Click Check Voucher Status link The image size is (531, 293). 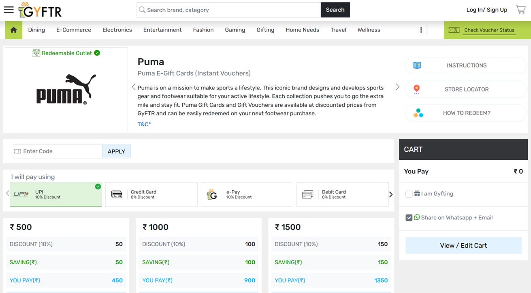coord(489,30)
